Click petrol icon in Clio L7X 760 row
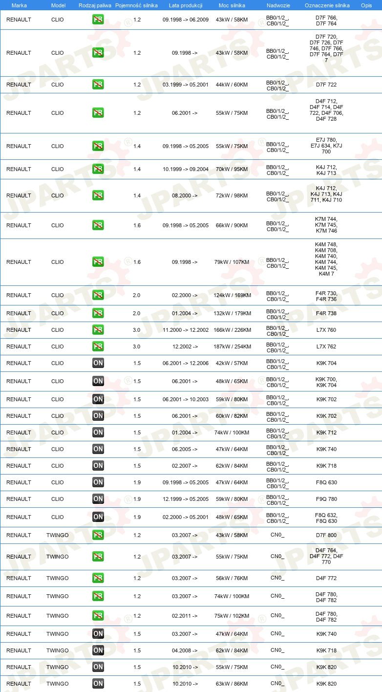Viewport: 382px width, 692px height. point(98,330)
